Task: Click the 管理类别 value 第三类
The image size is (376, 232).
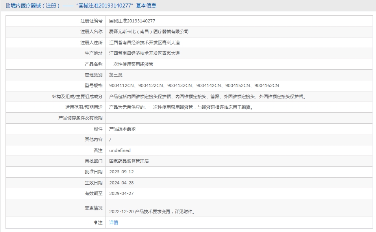Action: point(116,75)
